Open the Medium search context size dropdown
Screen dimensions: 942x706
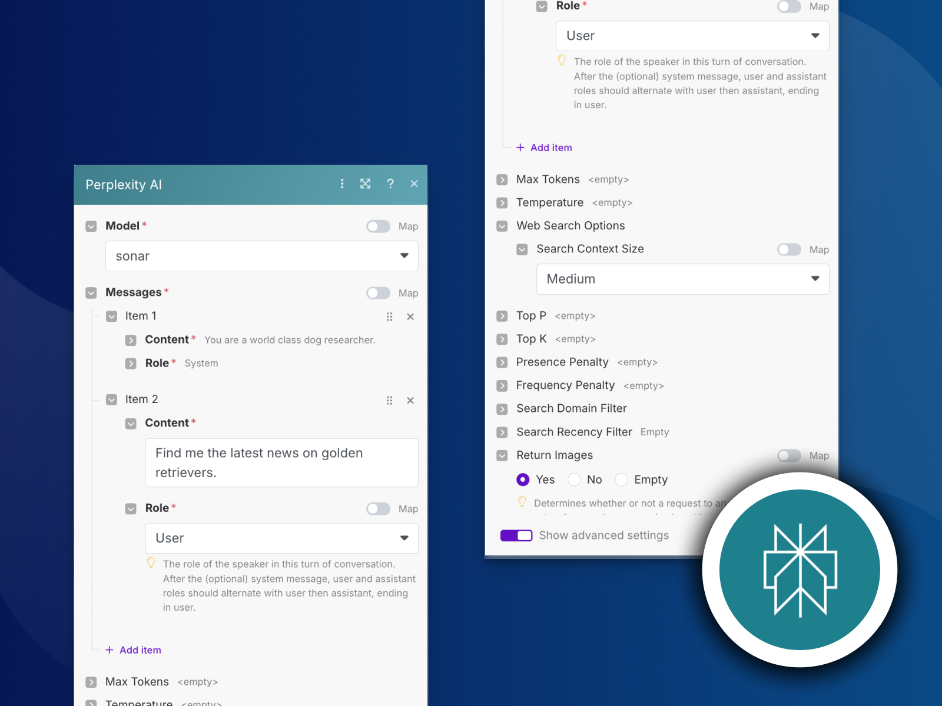[x=682, y=279]
